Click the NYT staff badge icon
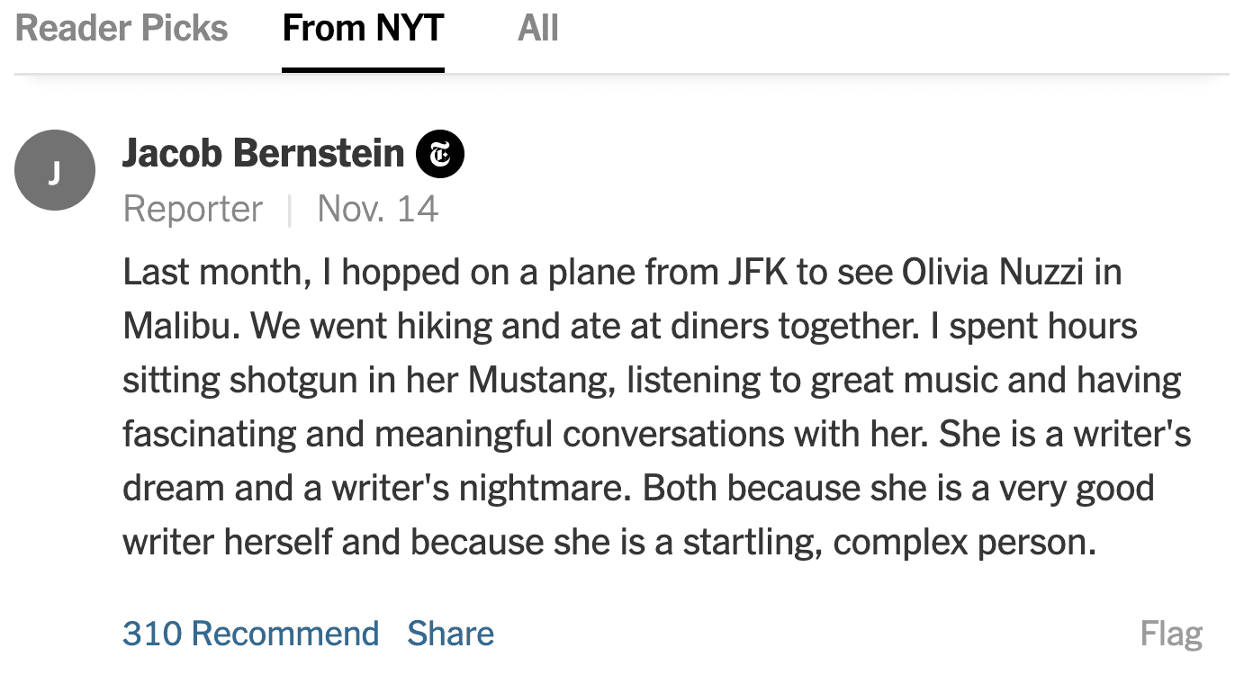 click(440, 154)
